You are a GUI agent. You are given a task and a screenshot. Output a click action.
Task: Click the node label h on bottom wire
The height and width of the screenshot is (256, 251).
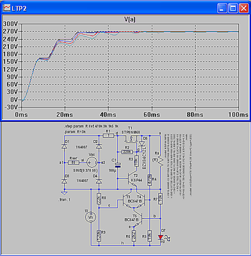[122, 243]
